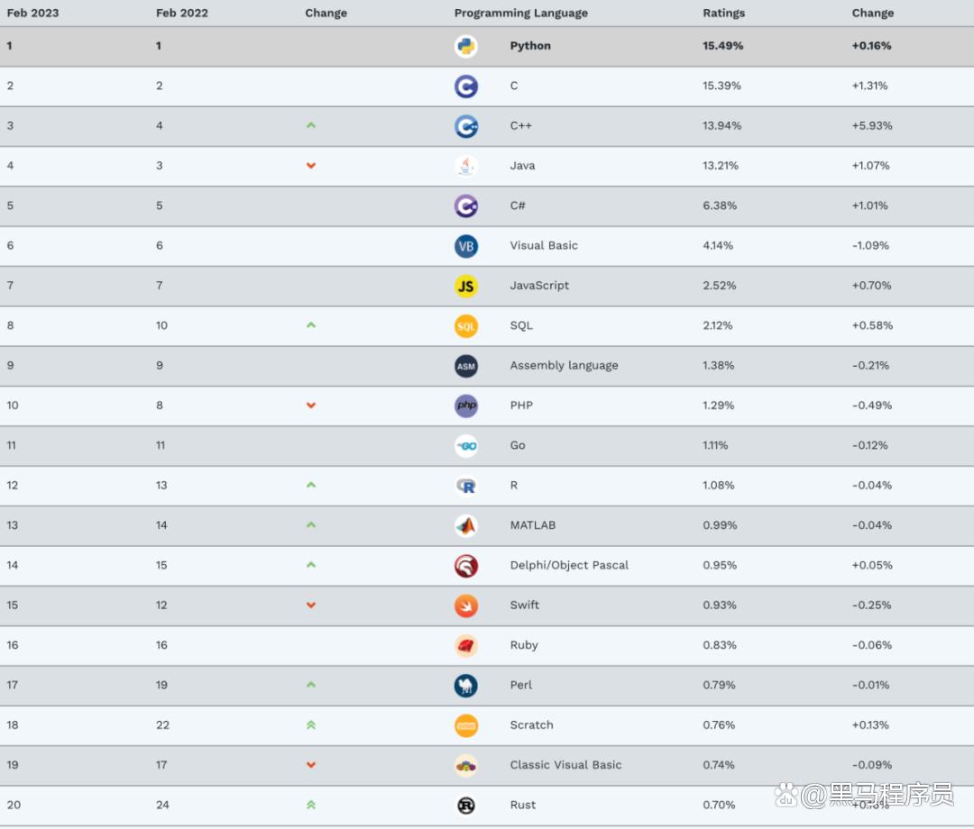The height and width of the screenshot is (829, 974).
Task: Click the green up arrow for C++
Action: click(311, 125)
